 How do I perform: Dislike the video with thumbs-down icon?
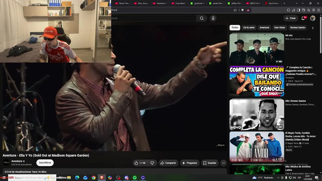[152, 163]
